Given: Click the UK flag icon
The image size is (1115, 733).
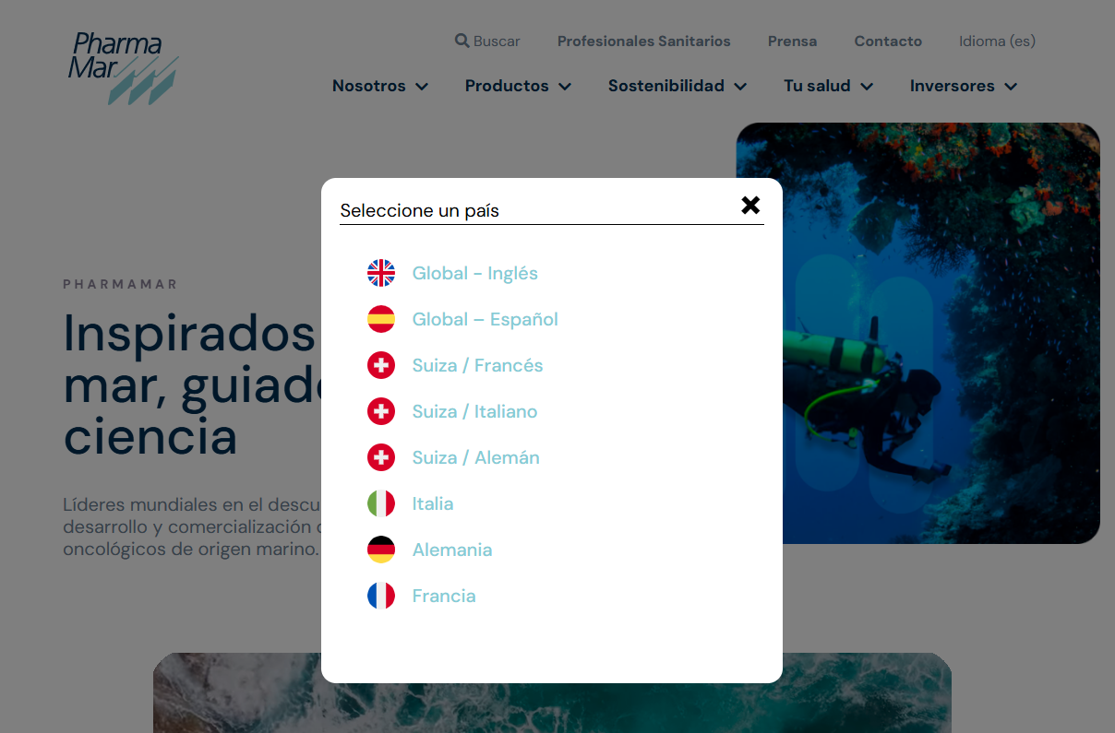Looking at the screenshot, I should (381, 273).
